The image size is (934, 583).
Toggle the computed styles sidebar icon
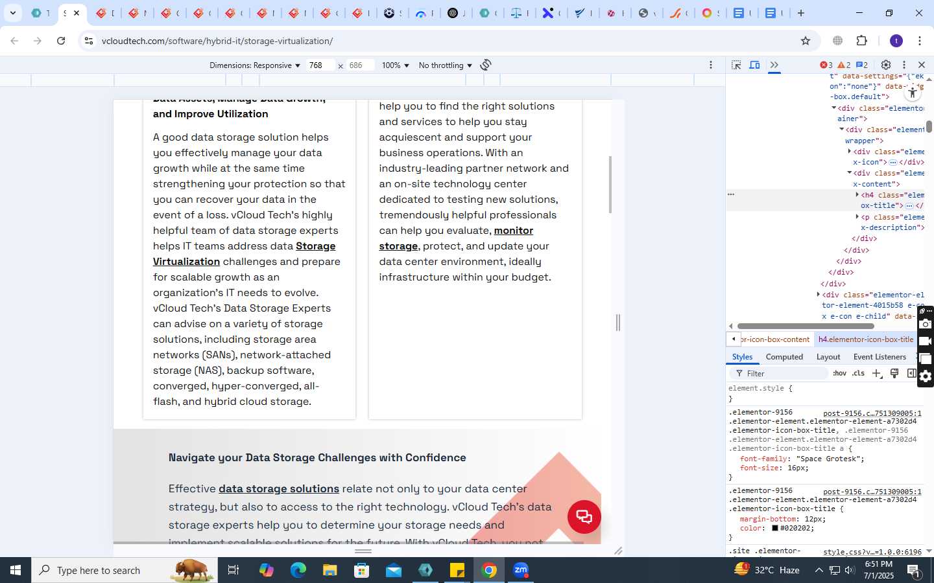(x=911, y=373)
